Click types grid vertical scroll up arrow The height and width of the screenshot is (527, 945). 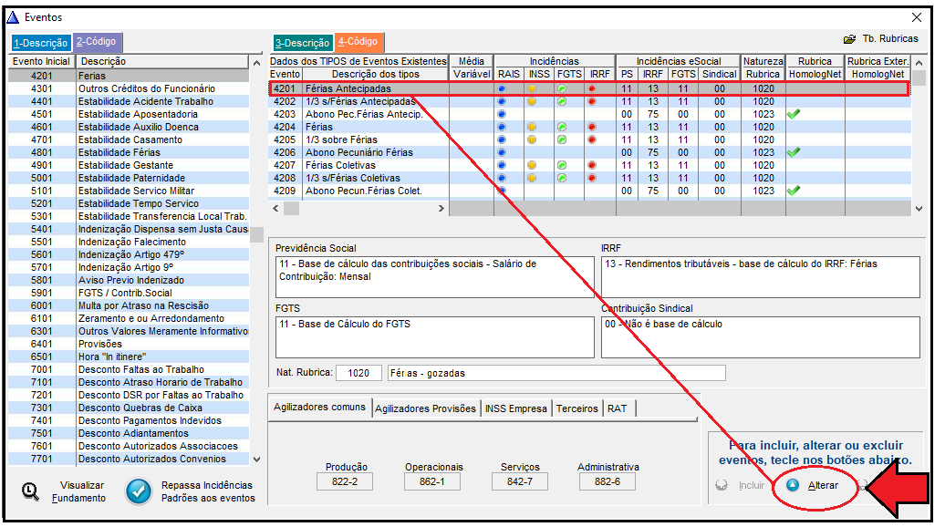coord(919,63)
